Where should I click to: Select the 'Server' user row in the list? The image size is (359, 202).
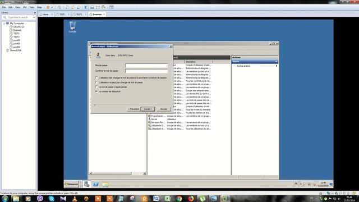(179, 120)
